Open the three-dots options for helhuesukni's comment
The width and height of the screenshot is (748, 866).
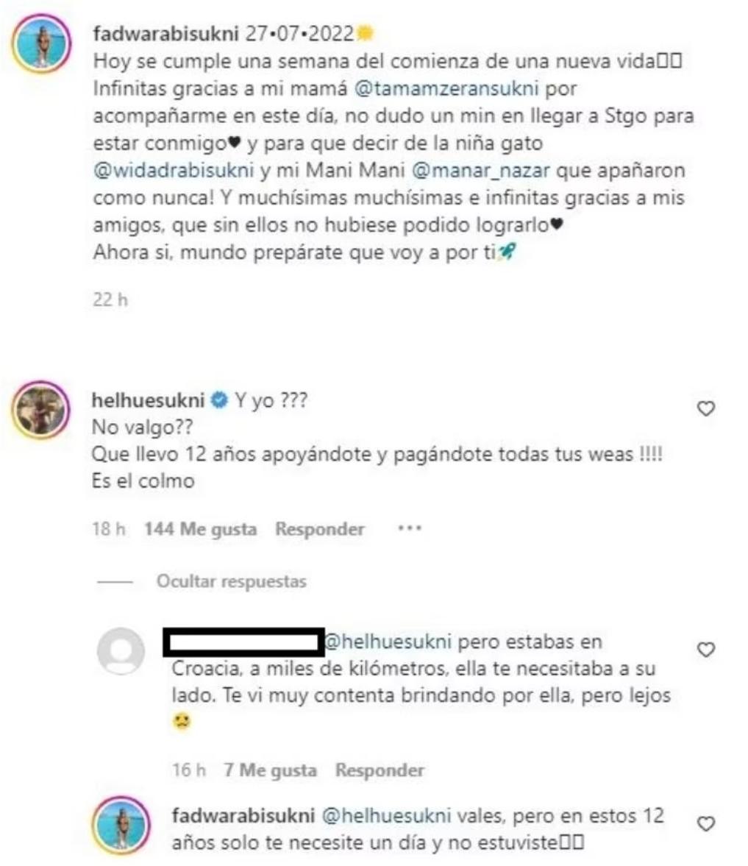pyautogui.click(x=410, y=528)
